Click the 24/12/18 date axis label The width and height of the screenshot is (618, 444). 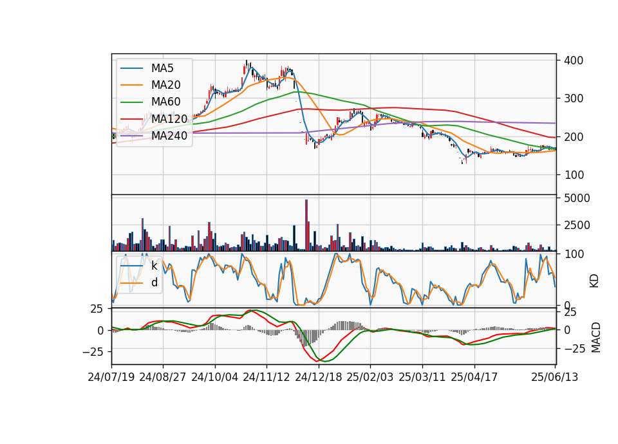point(319,377)
